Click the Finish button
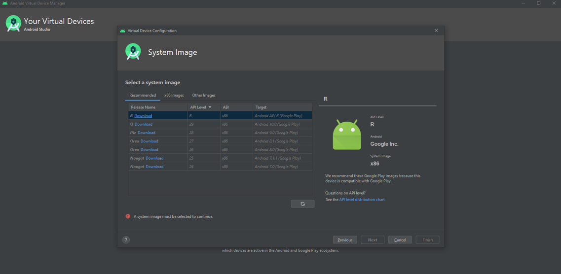 tap(428, 240)
